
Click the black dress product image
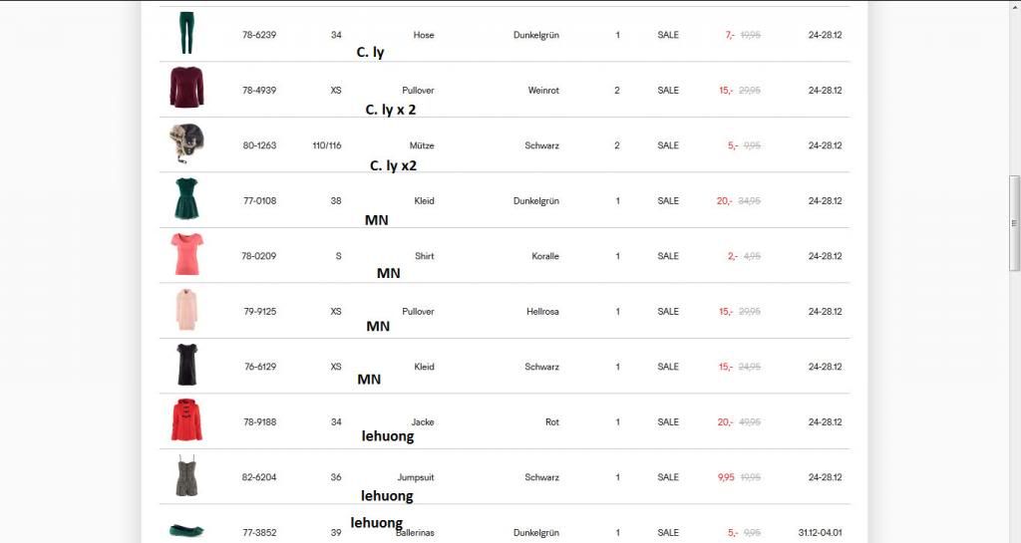tap(186, 365)
